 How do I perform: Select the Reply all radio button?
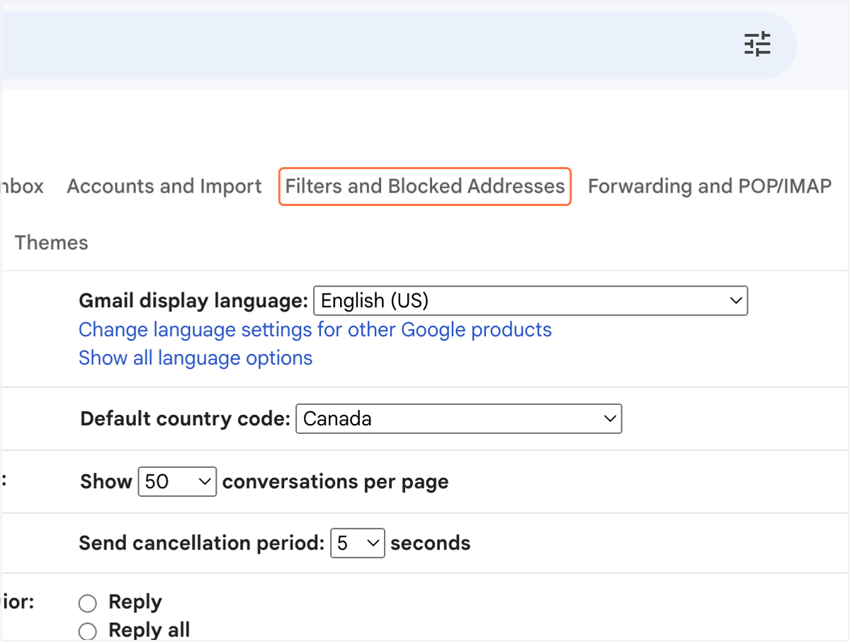(88, 631)
